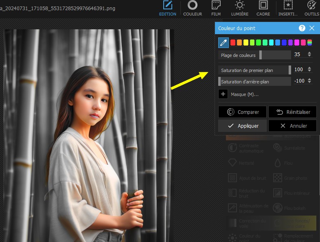
Task: Click the edited photo of the girl
Action: pyautogui.click(x=89, y=135)
